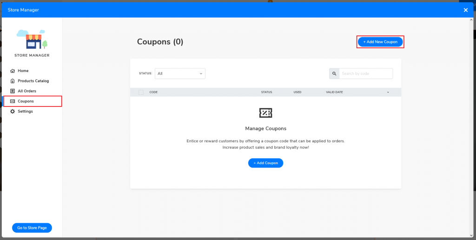
Task: Click the USED column header
Action: click(297, 92)
